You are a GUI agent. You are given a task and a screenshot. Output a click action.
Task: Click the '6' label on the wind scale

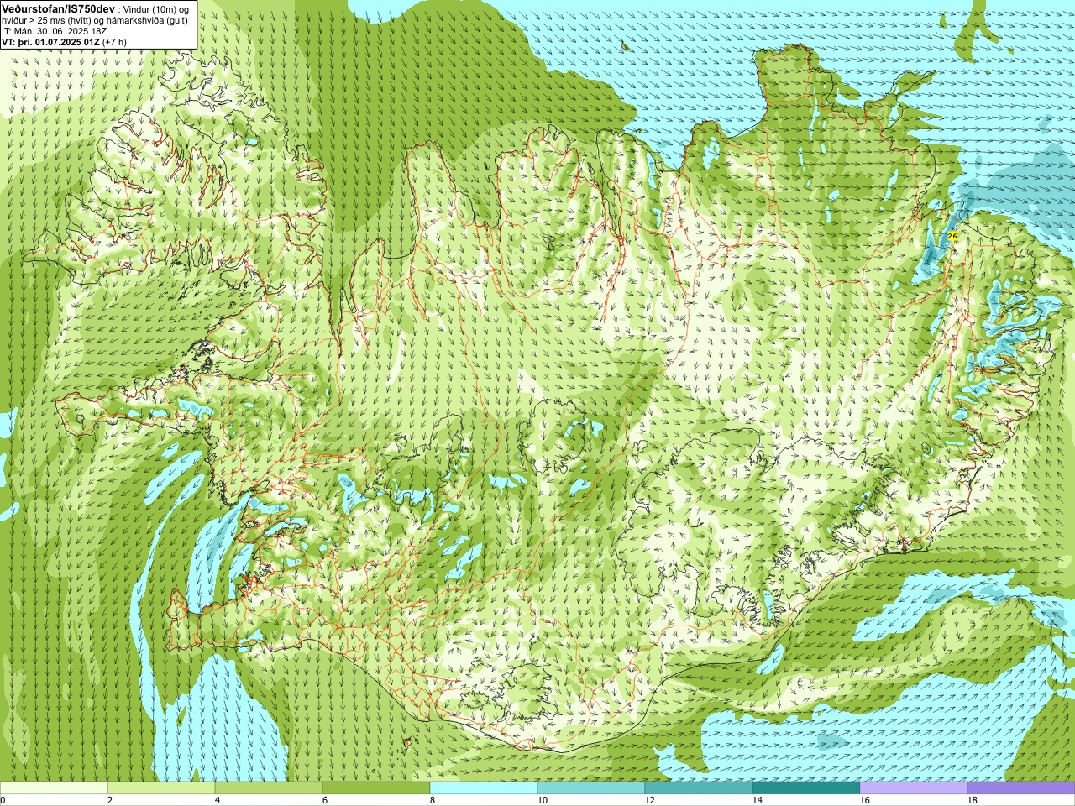coord(325,800)
